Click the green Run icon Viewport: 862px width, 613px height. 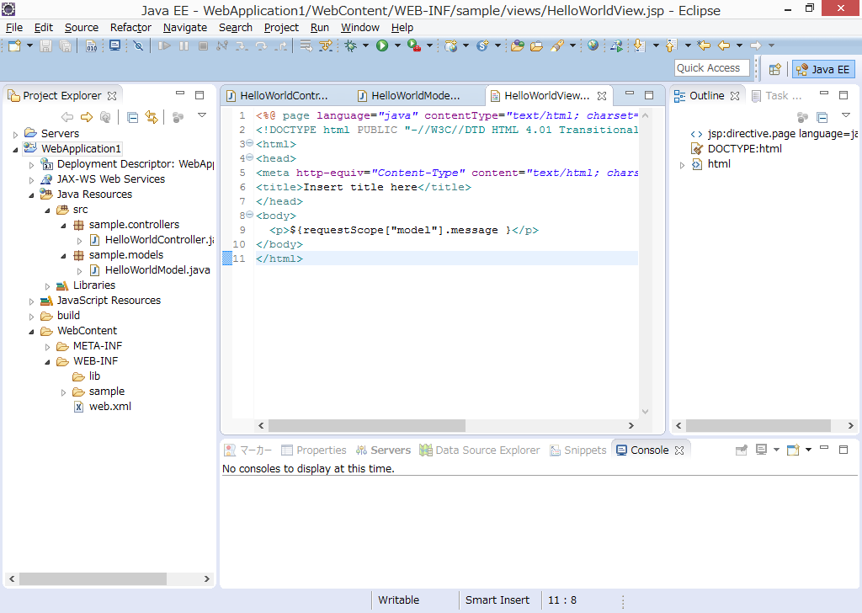tap(382, 45)
